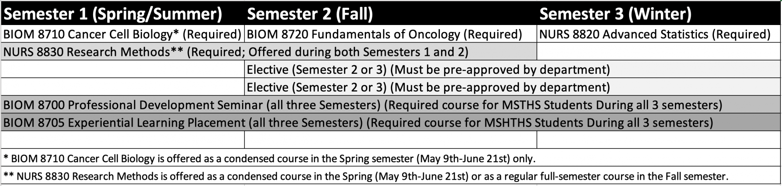
Task: Click the empty Semester 1 cell beside first Elective
Action: click(x=123, y=70)
